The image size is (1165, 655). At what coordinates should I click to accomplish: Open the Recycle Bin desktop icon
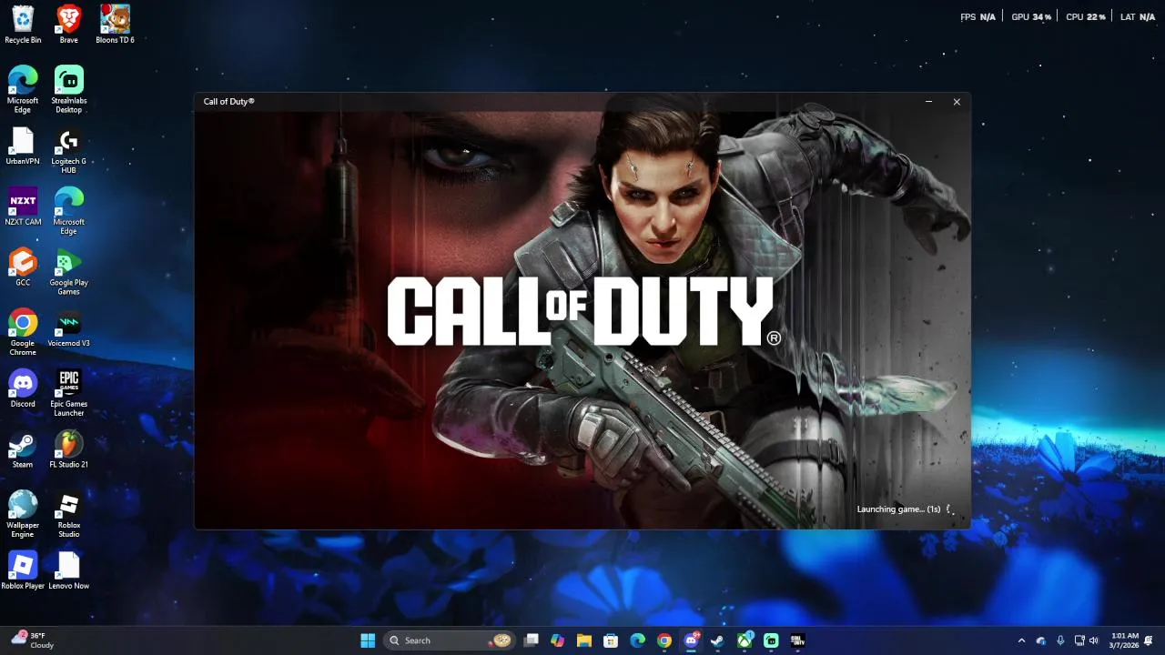(23, 25)
